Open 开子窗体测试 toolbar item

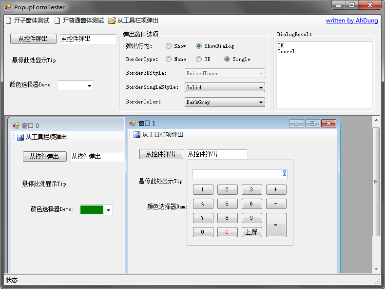point(27,21)
